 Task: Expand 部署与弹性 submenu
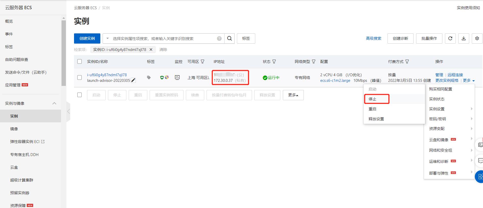tap(449, 173)
